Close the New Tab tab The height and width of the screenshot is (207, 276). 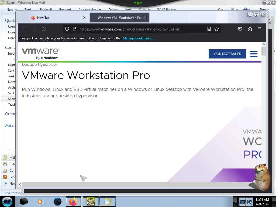84,18
